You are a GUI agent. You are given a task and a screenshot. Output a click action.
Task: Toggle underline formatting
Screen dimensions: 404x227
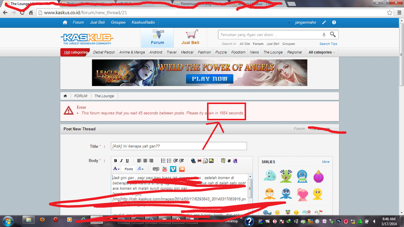127,161
